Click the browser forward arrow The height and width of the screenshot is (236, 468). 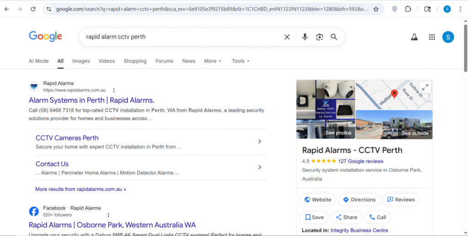[20, 9]
